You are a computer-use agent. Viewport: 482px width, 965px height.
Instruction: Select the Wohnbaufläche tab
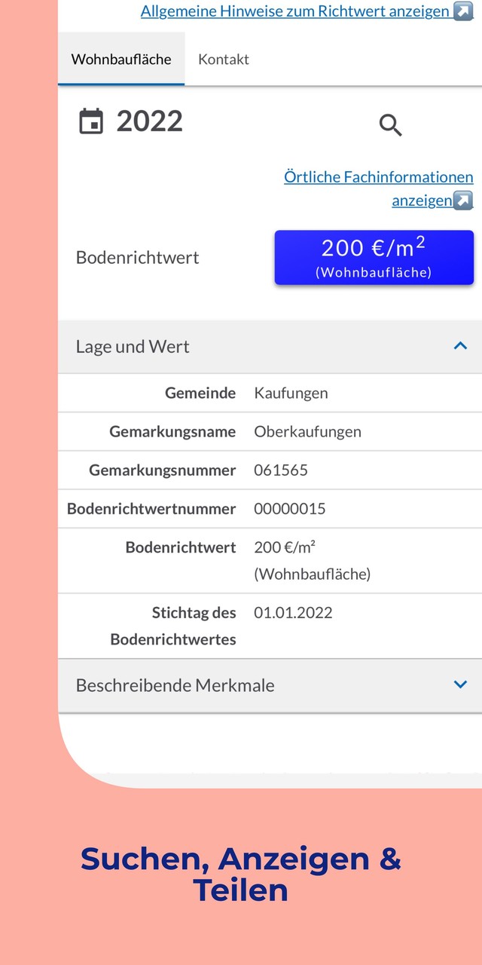(x=121, y=57)
